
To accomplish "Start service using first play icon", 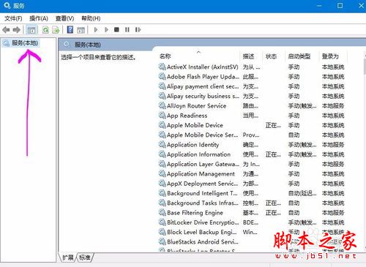I will point(96,30).
